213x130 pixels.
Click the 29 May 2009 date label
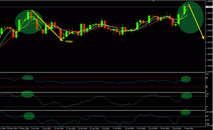tap(24, 128)
